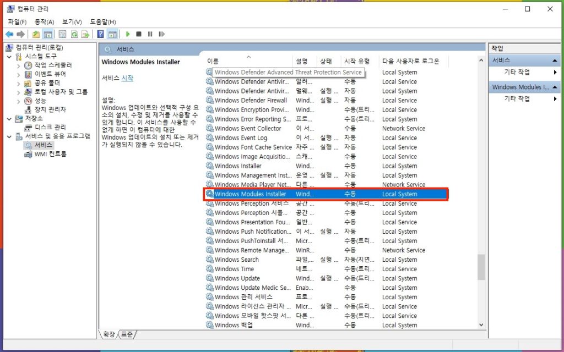Collapse the 저장소 tree node
The height and width of the screenshot is (352, 564).
(9, 119)
